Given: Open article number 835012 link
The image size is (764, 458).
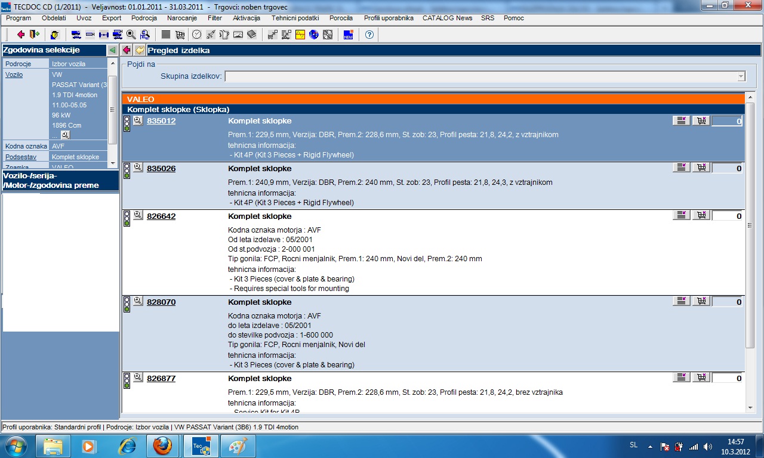Looking at the screenshot, I should point(161,121).
